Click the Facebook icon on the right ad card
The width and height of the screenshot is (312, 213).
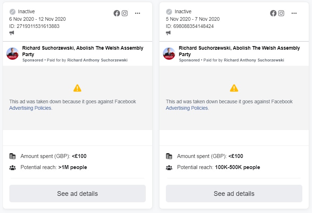tap(273, 13)
